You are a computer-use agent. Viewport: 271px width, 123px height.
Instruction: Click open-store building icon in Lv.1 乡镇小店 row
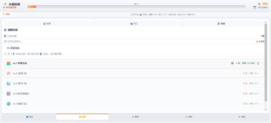pyautogui.click(x=232, y=63)
